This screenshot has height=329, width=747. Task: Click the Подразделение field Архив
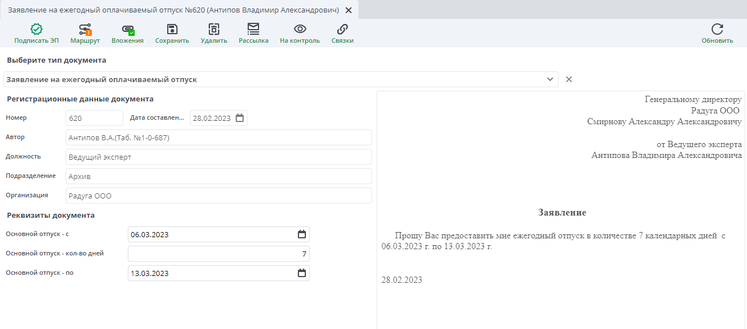coord(219,176)
